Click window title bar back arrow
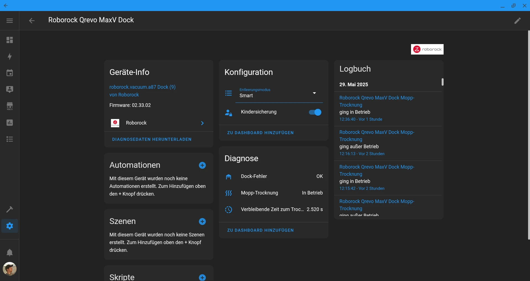This screenshot has height=281, width=530. 6,6
